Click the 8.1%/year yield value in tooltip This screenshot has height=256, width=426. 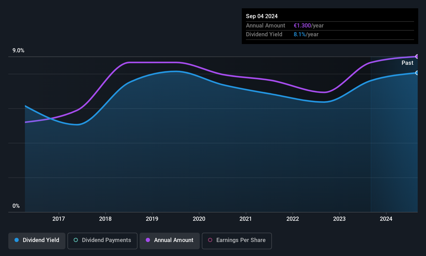pos(306,34)
